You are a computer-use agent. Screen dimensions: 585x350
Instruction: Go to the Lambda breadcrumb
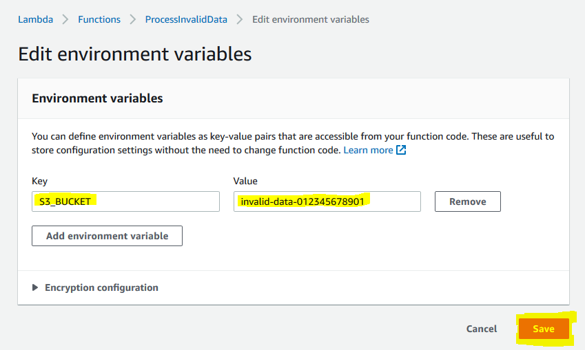[35, 19]
